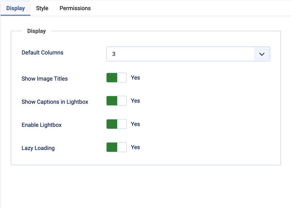Disable the Enable Lightbox switch
The height and width of the screenshot is (208, 291).
(x=116, y=124)
